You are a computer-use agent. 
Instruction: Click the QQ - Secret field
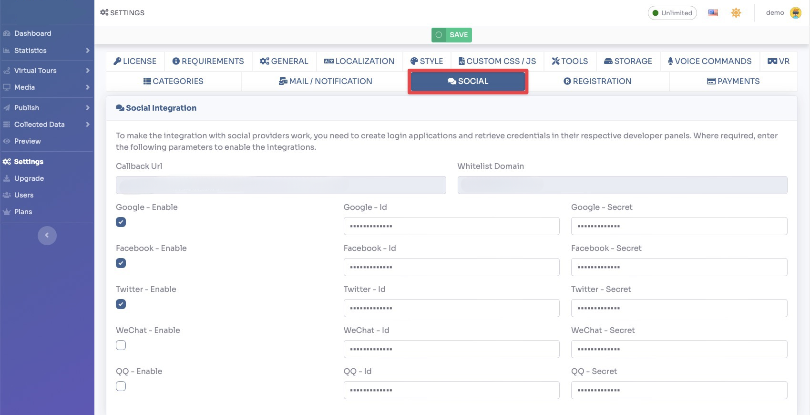pos(679,390)
